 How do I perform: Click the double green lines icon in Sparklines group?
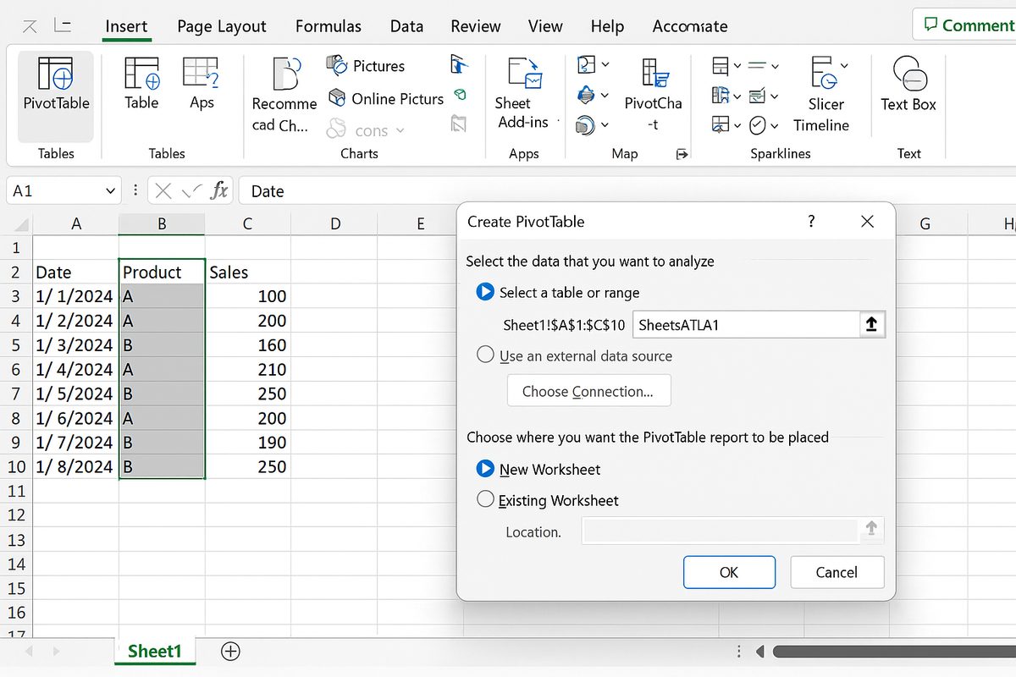[x=758, y=66]
